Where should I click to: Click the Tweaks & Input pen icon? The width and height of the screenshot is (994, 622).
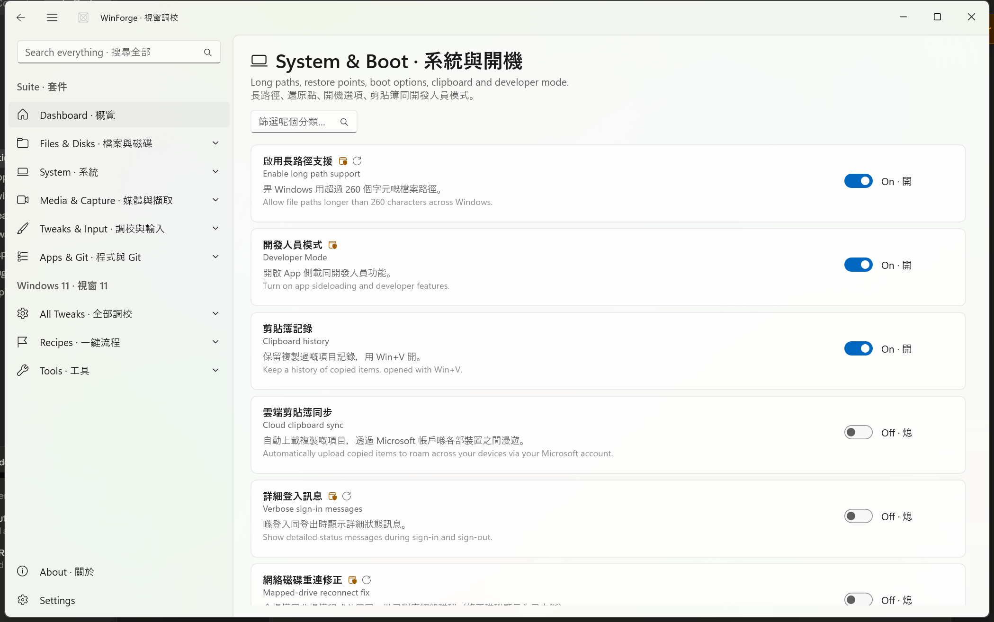(x=23, y=228)
